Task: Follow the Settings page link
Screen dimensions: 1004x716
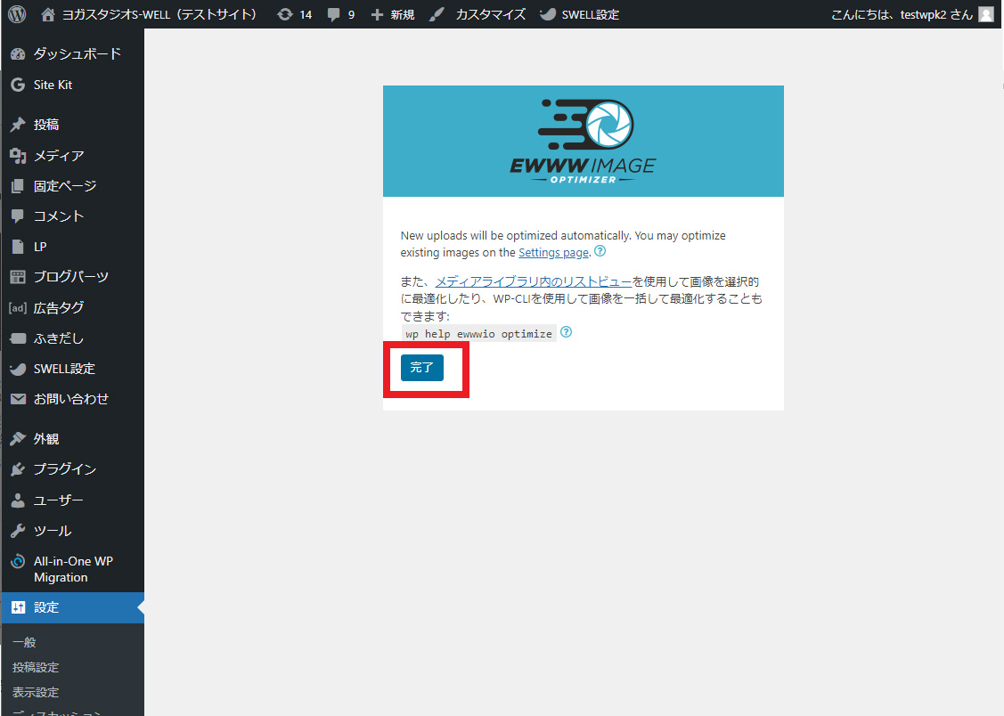Action: coord(553,253)
